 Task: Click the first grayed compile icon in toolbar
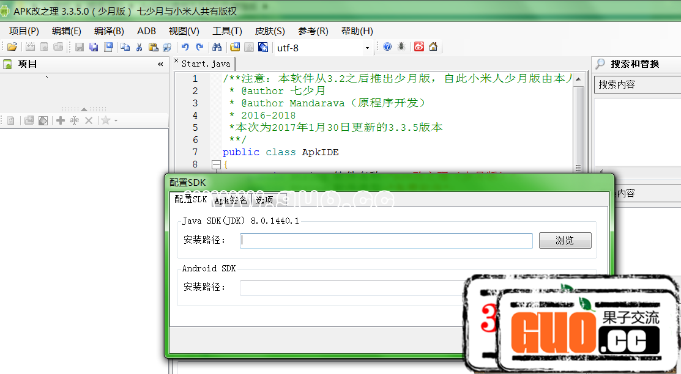click(x=30, y=47)
